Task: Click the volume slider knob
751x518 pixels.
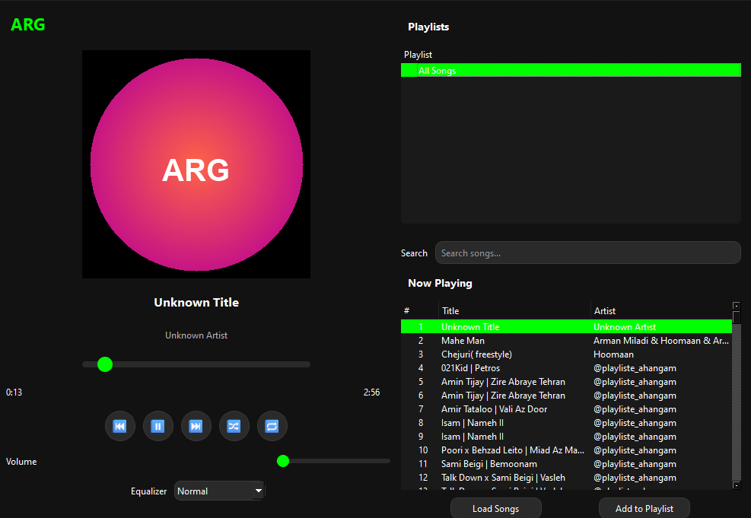Action: 283,460
